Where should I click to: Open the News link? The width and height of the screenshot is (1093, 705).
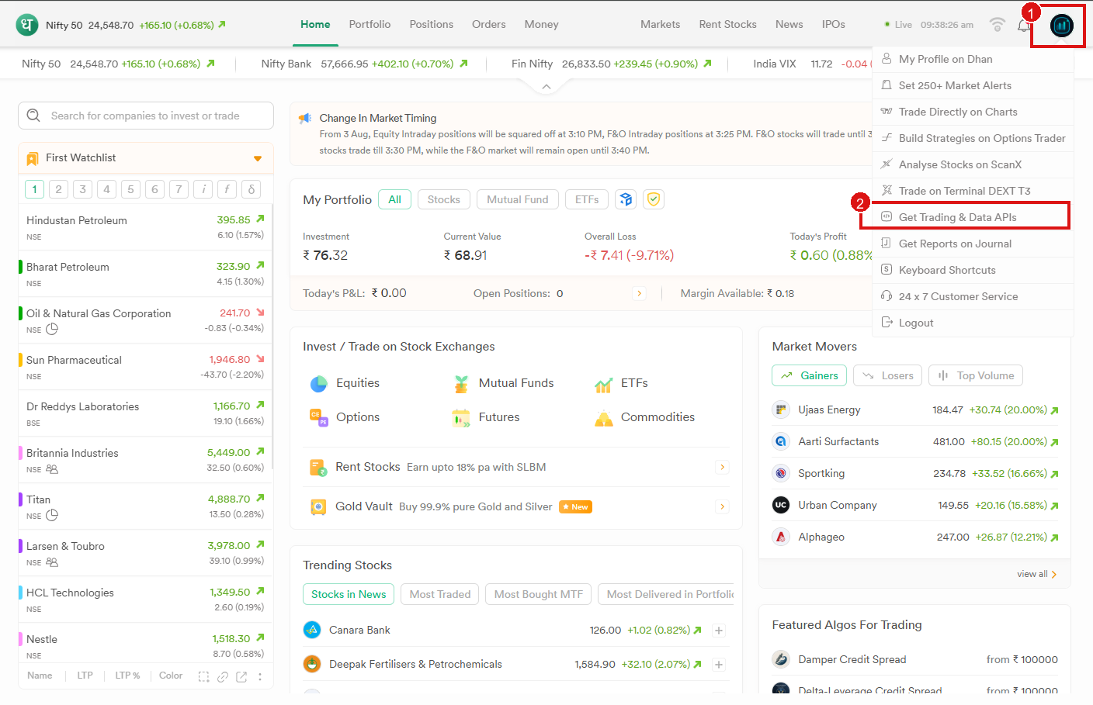(x=789, y=24)
